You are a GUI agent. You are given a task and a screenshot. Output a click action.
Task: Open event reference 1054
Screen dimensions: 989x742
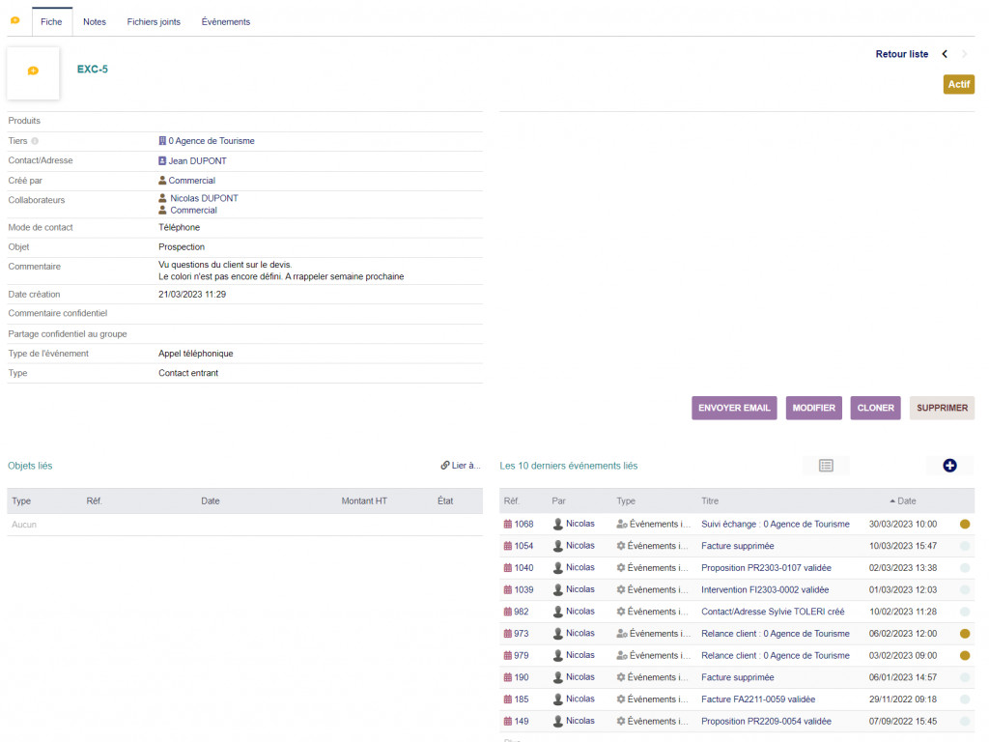[519, 546]
